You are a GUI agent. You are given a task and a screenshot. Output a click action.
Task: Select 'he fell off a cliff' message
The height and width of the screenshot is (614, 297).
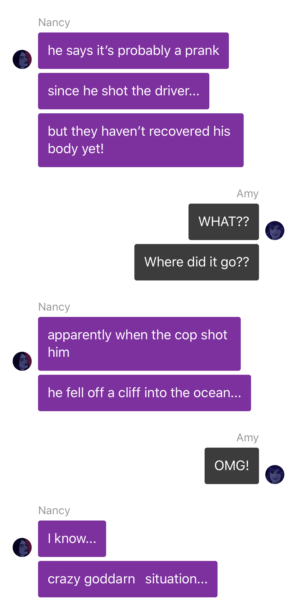[144, 393]
